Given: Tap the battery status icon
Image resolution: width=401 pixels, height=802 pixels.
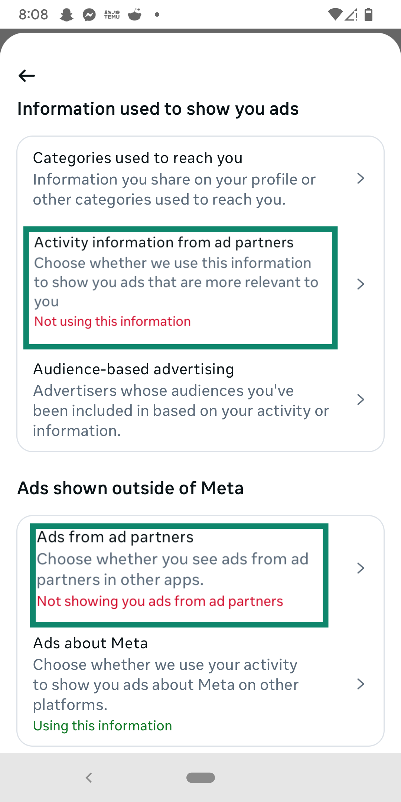Looking at the screenshot, I should (368, 14).
